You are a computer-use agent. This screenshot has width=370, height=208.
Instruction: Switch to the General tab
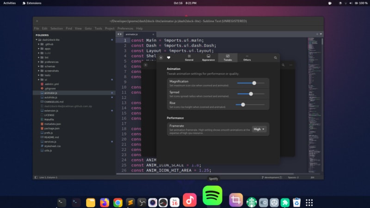tap(189, 58)
